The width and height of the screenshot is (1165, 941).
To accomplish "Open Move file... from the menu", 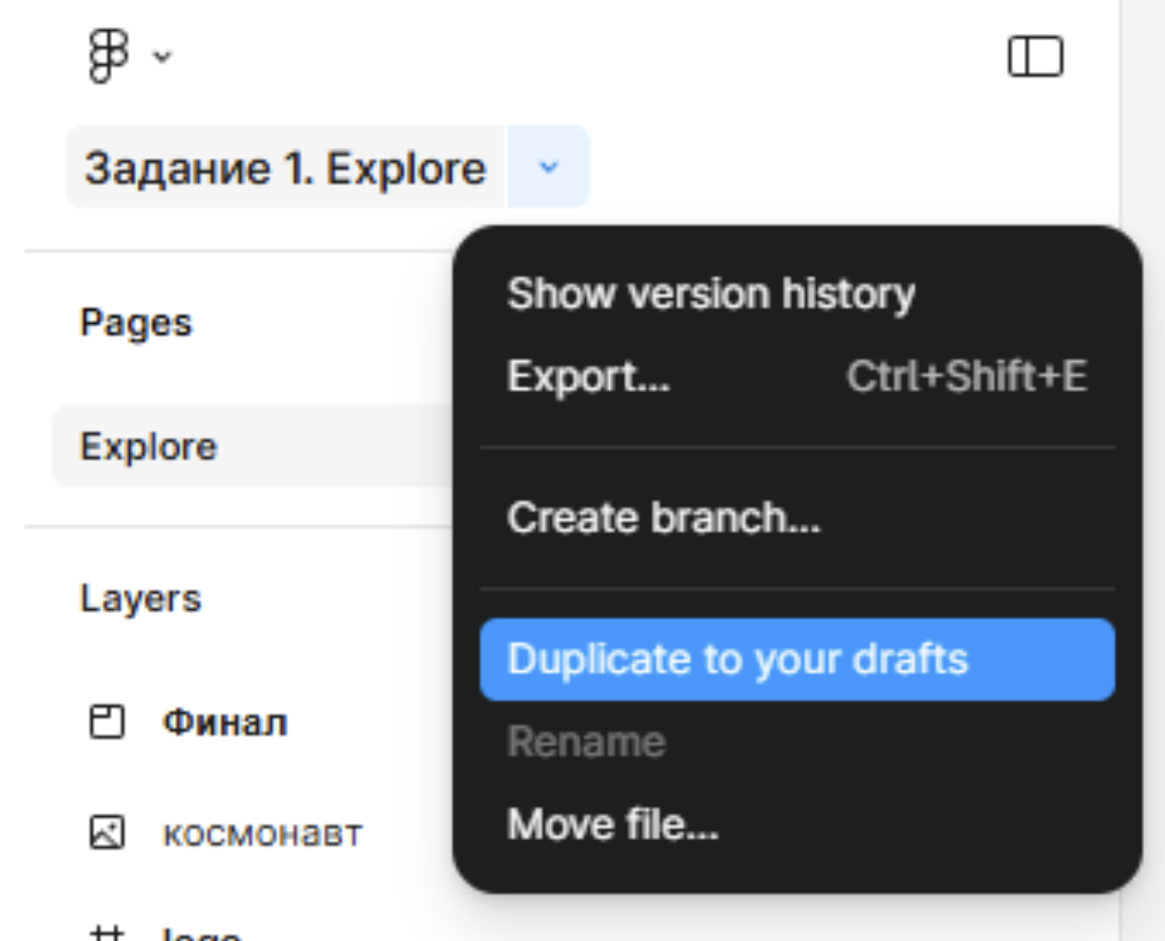I will (x=612, y=824).
